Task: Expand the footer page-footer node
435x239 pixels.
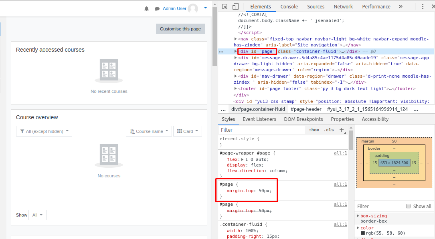Action: (235, 88)
